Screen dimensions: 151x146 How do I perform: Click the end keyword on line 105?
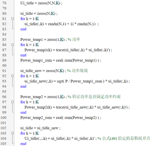click(23, 144)
